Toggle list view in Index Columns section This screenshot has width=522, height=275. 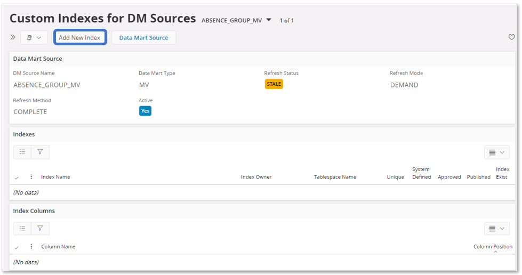click(22, 229)
